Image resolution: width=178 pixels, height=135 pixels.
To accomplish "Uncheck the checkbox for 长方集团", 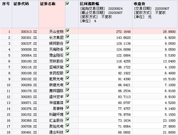I will coord(67,37).
